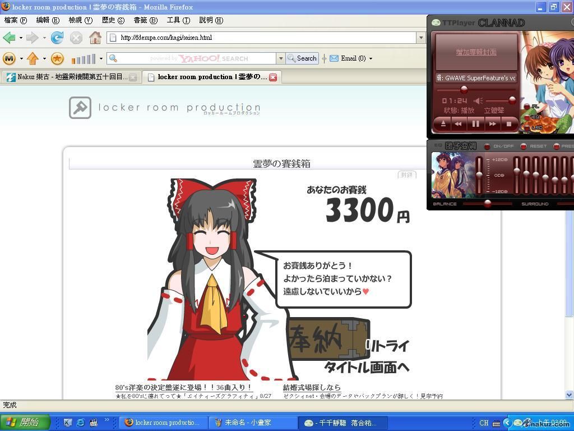Open the 工具 (T) menu

pos(178,20)
